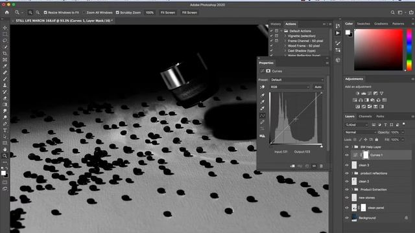Select the Zoom tool in the left toolbar
415x233 pixels.
[5, 155]
